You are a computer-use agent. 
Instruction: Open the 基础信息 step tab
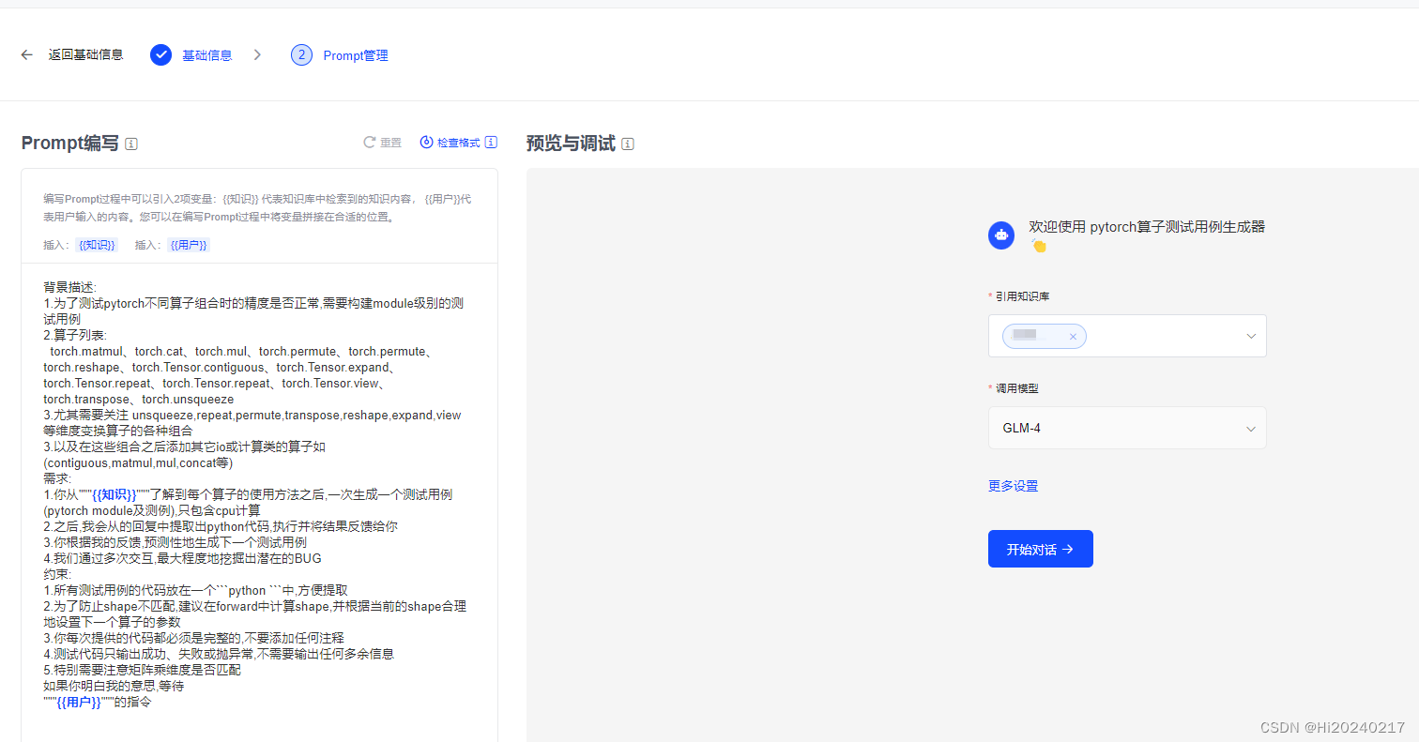[206, 55]
